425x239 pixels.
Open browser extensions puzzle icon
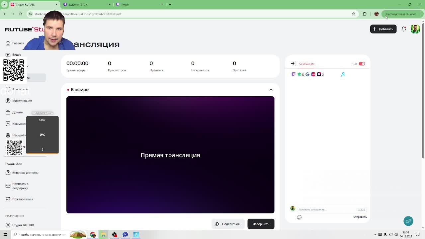365,14
